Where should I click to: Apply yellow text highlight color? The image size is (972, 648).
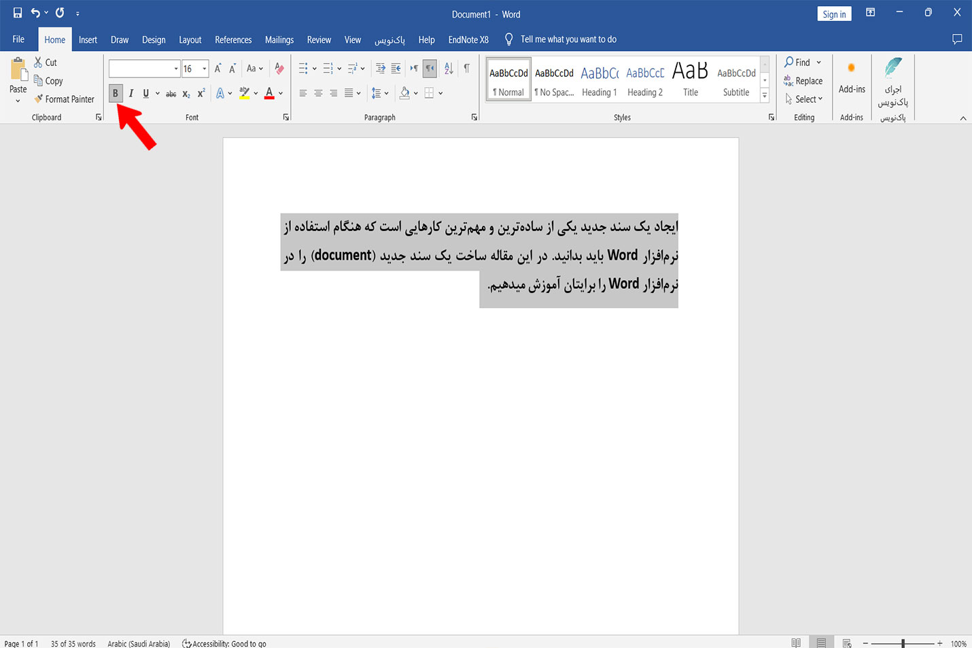[245, 93]
